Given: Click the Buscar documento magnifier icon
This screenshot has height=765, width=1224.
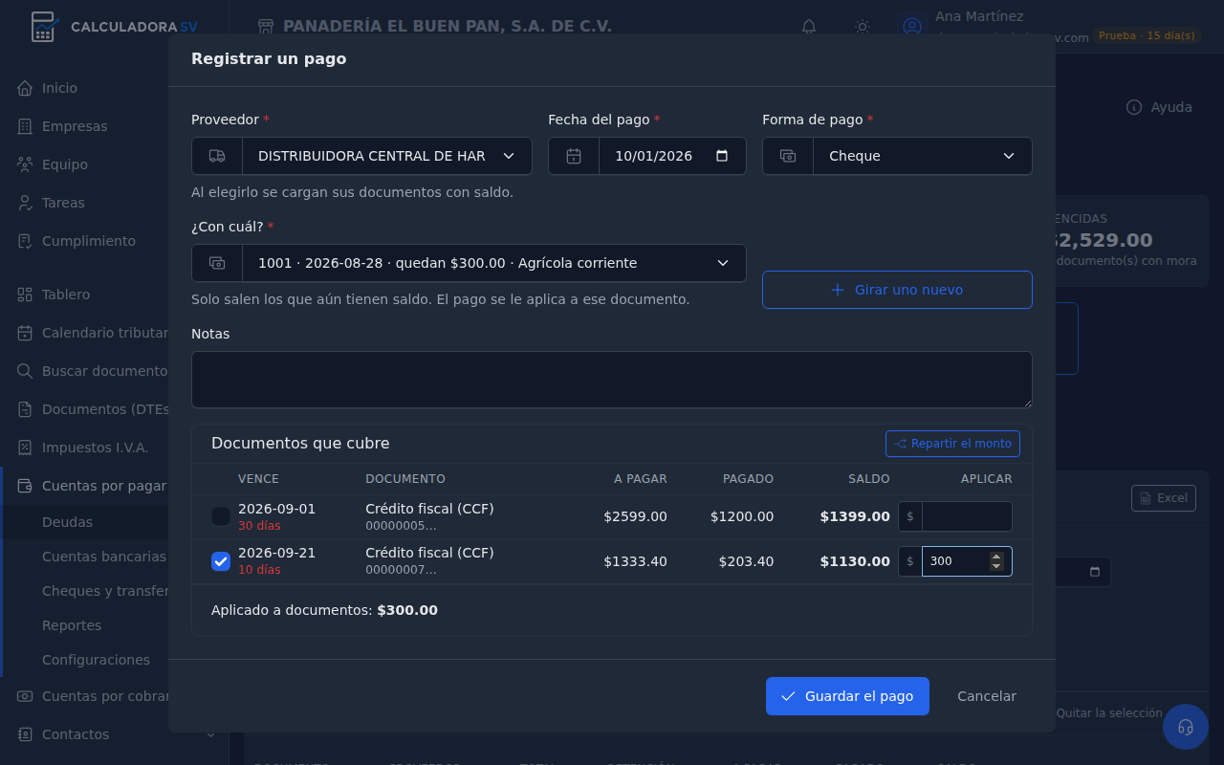Looking at the screenshot, I should pos(25,371).
